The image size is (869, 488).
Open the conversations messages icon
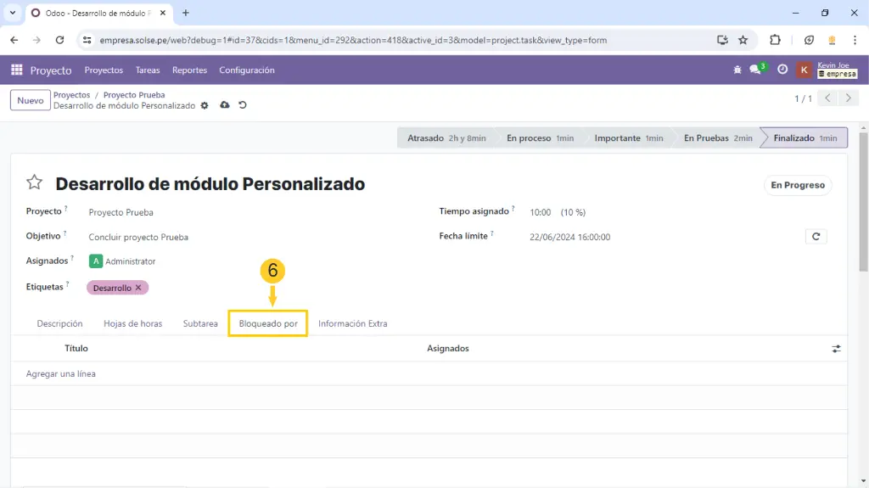755,70
